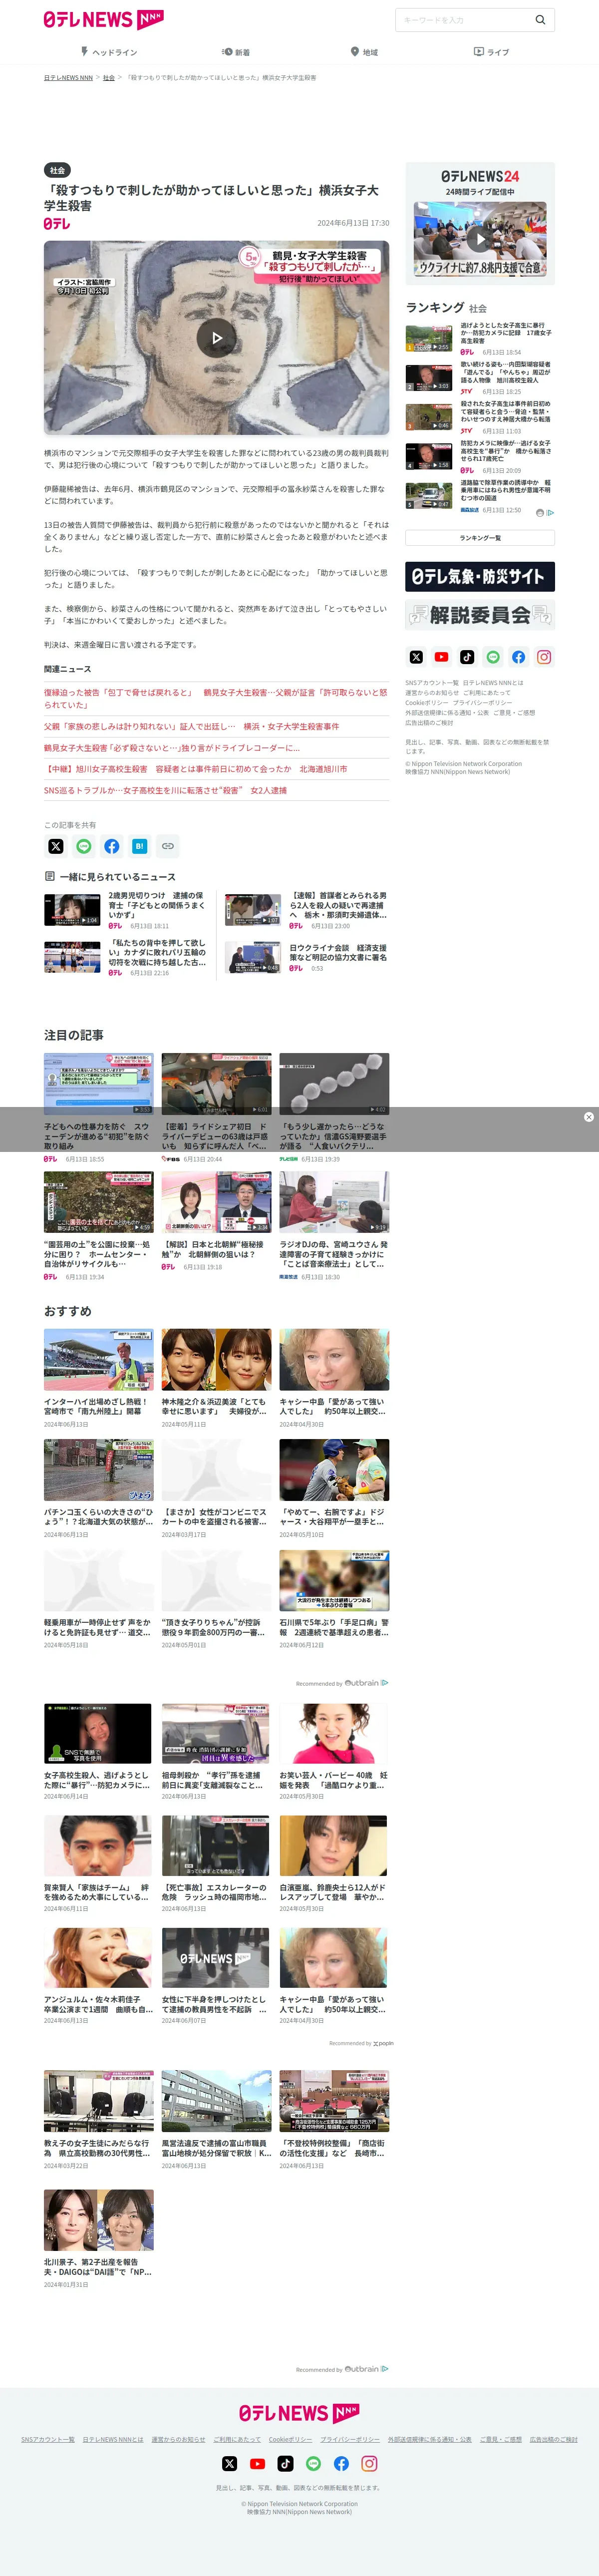Open 石川県で5年ぶり「手足口病」警報 article

pos(334,1628)
